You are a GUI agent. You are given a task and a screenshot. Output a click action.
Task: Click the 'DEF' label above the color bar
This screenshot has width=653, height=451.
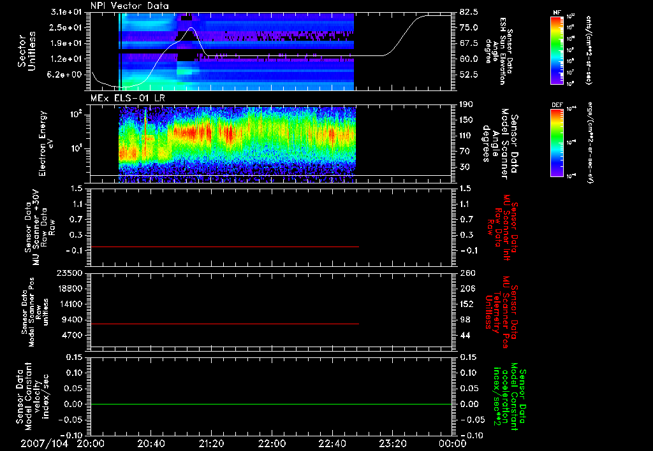pyautogui.click(x=557, y=105)
